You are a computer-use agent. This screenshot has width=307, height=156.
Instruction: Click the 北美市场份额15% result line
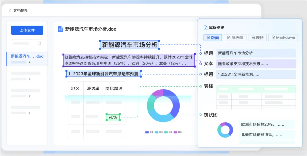point(267,135)
